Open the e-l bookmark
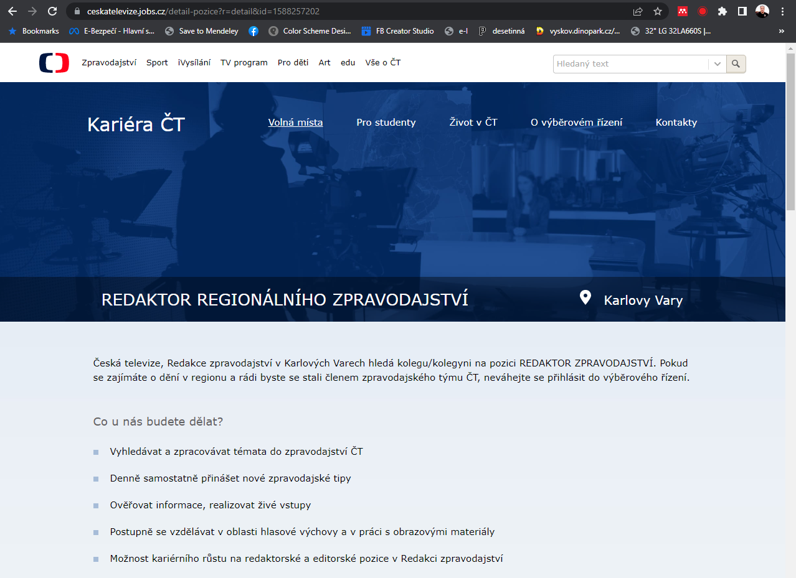 click(x=457, y=31)
